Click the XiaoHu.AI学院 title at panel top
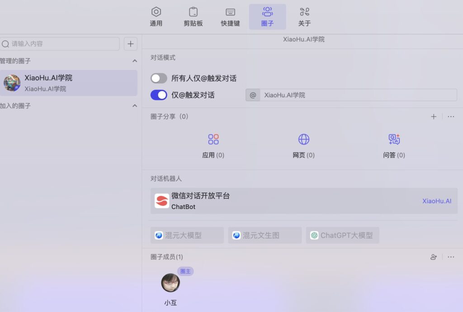The image size is (463, 312). (x=304, y=39)
